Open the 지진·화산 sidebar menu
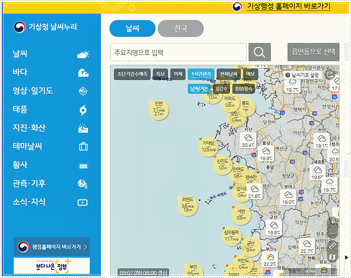 click(x=29, y=128)
